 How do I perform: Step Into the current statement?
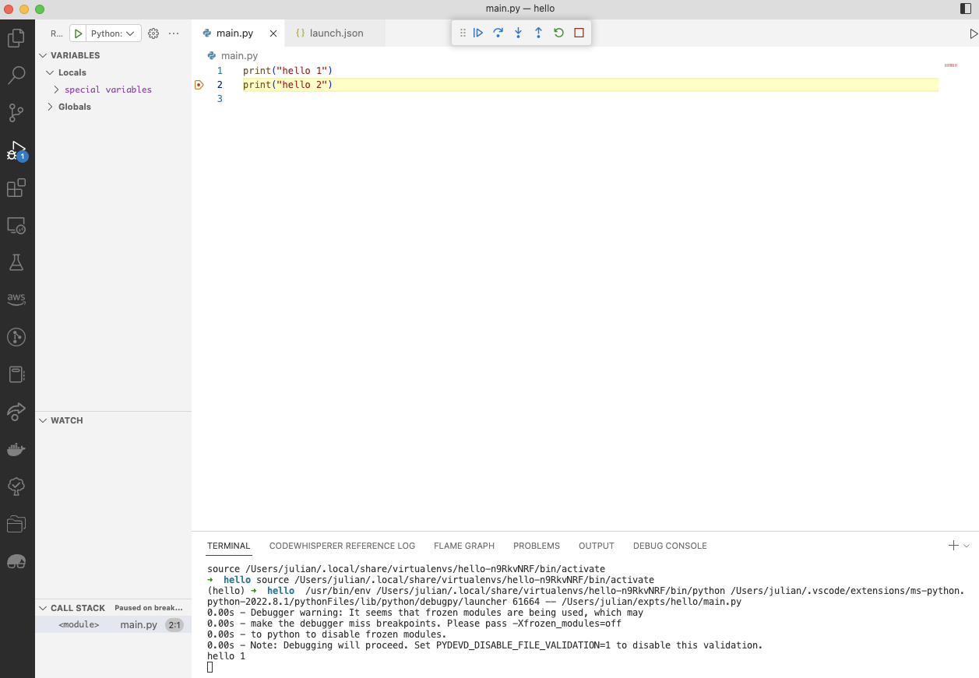pyautogui.click(x=518, y=33)
